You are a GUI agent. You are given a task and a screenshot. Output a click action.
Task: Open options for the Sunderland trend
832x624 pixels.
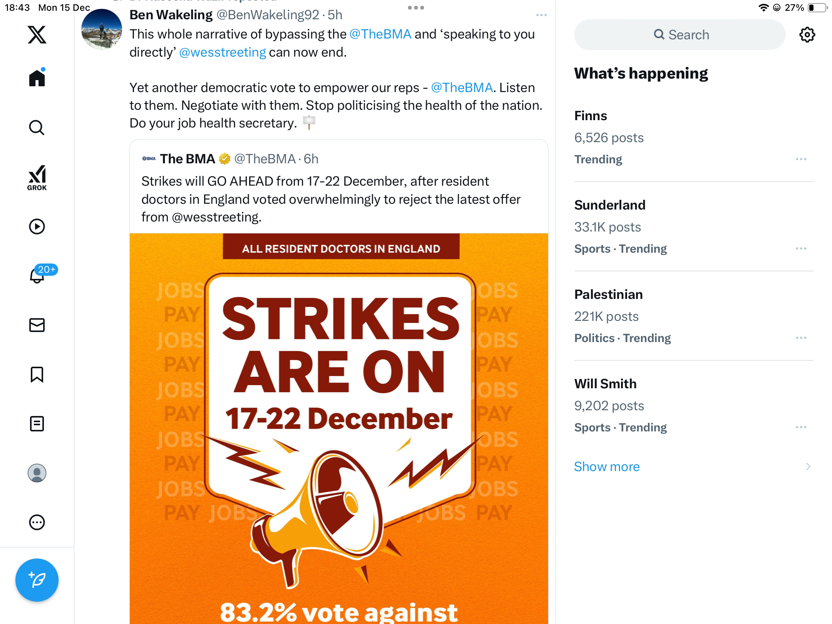pos(801,248)
